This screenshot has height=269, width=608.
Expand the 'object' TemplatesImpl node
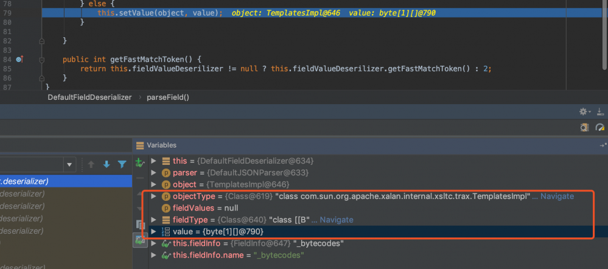(x=153, y=184)
